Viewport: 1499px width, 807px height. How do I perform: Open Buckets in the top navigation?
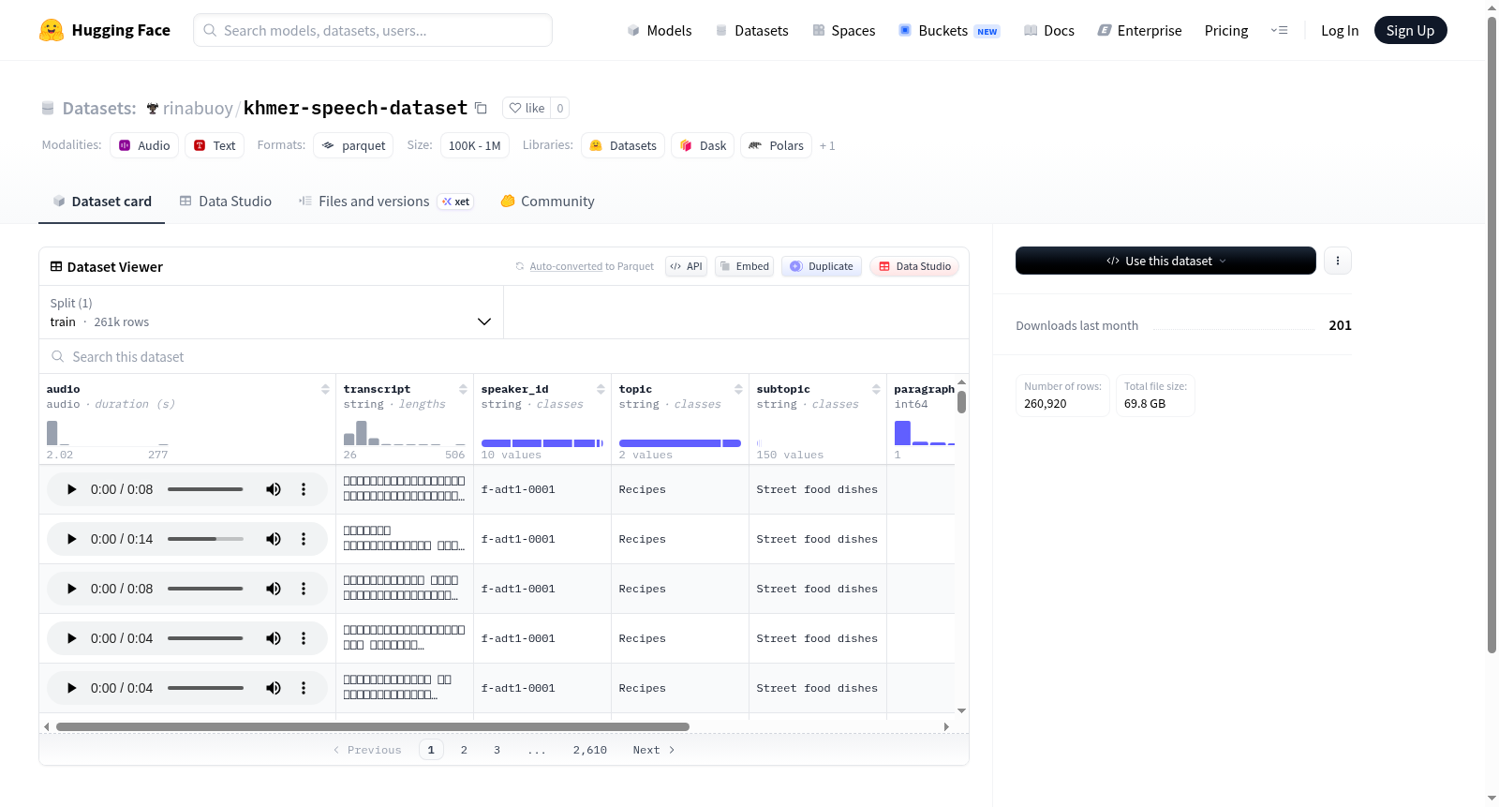tap(949, 30)
